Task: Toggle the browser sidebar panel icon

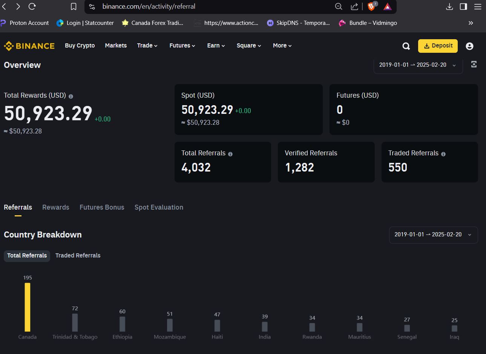Action: pyautogui.click(x=463, y=6)
